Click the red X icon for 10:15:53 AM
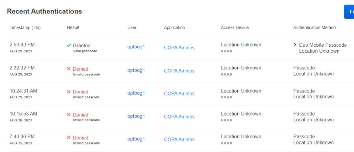Screen dimensions: 354x152 pos(69,114)
